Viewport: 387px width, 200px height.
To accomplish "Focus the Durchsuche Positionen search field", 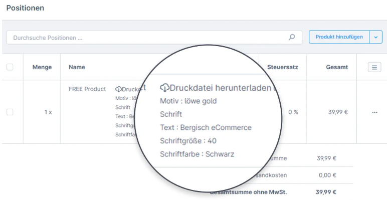I will tap(154, 38).
